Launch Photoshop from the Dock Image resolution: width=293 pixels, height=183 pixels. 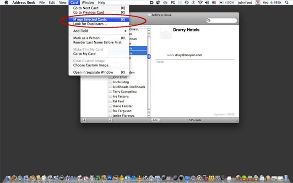click(x=110, y=178)
